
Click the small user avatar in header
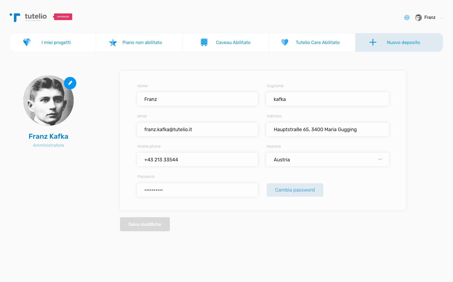pyautogui.click(x=418, y=18)
